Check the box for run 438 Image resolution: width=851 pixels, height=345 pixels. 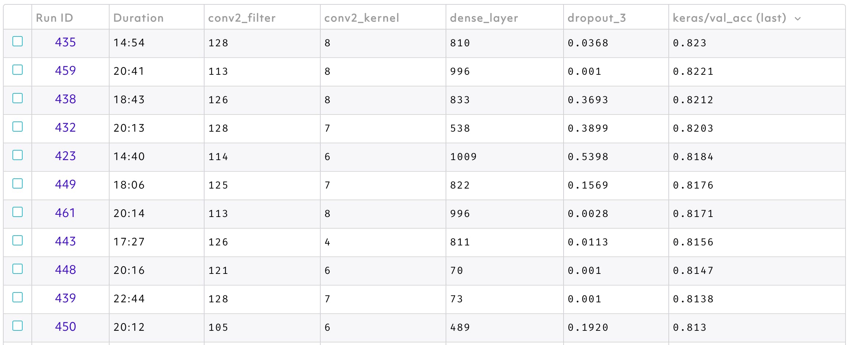(x=18, y=98)
